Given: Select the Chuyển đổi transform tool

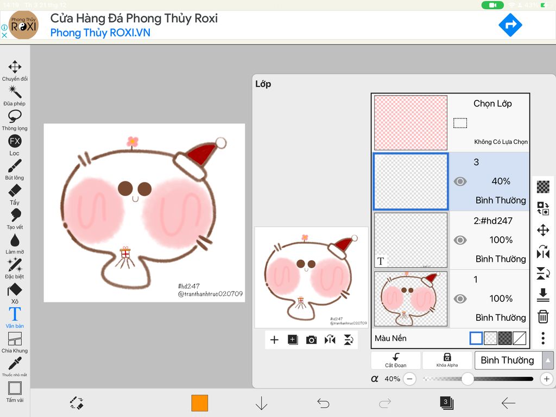Looking at the screenshot, I should pyautogui.click(x=15, y=71).
